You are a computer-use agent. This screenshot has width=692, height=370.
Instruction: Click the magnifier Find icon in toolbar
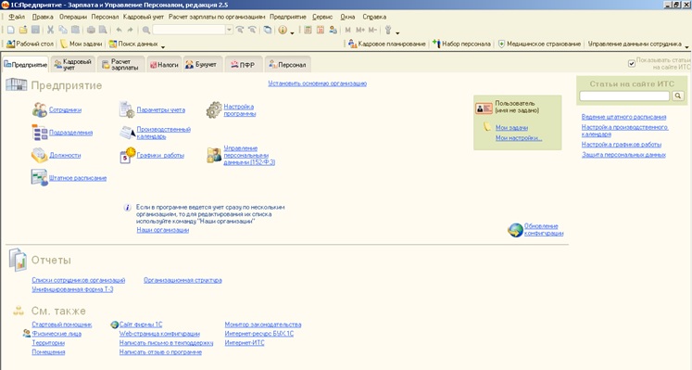[146, 30]
